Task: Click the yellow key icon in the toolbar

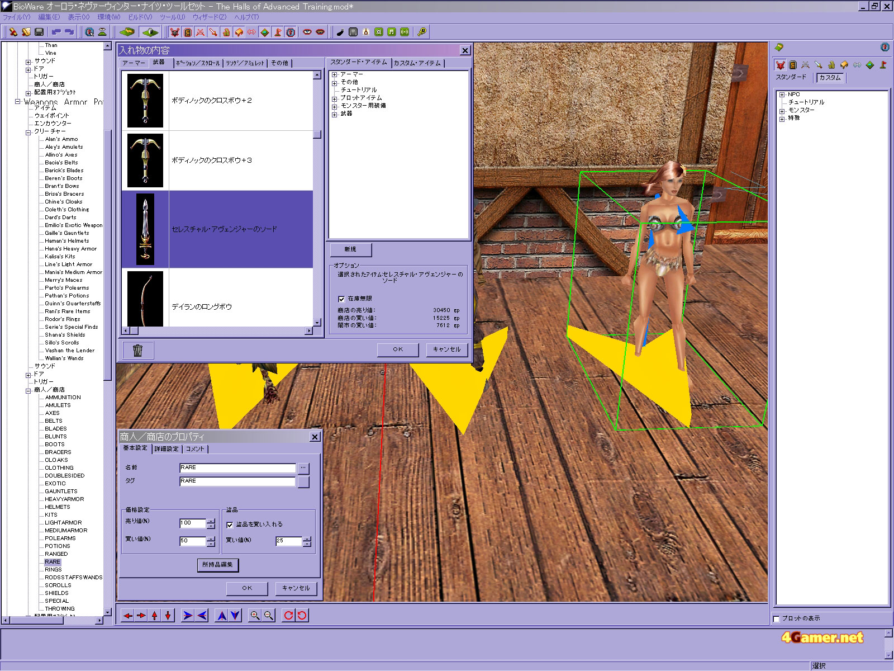Action: [422, 32]
